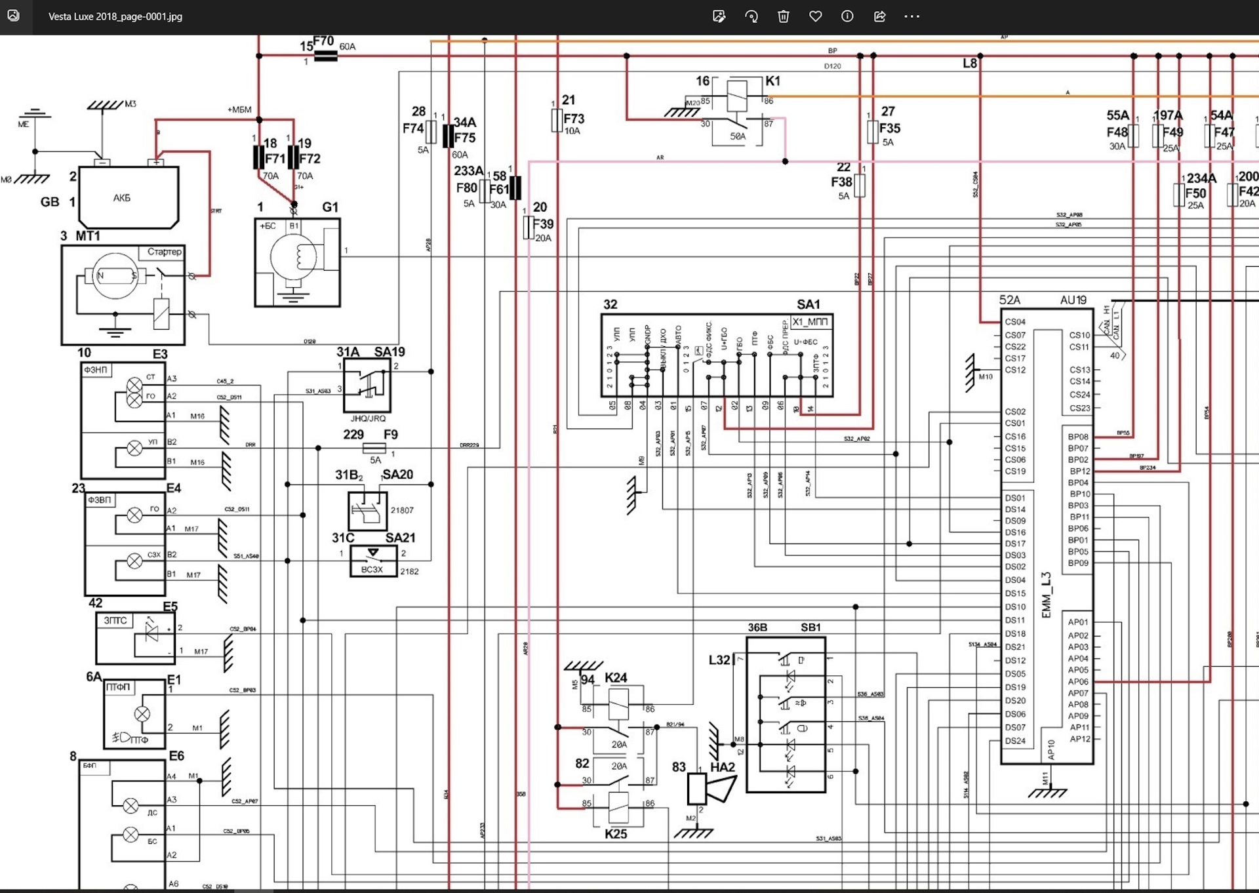Click the Vesta Luxe 2018_page-0001.jpg file name
The image size is (1259, 893).
click(x=115, y=16)
